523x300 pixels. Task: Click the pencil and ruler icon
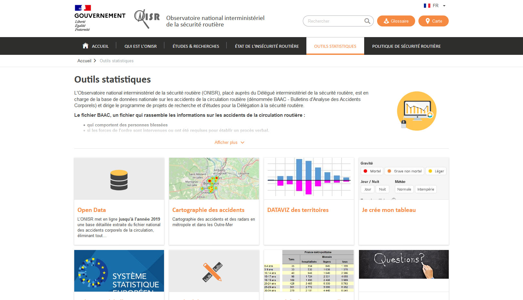[x=212, y=272]
